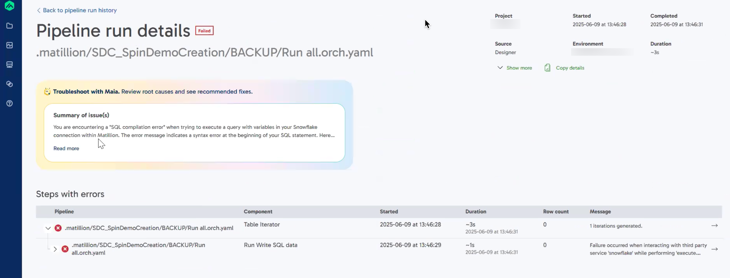Click the Summary of issue(s) card

(x=194, y=132)
